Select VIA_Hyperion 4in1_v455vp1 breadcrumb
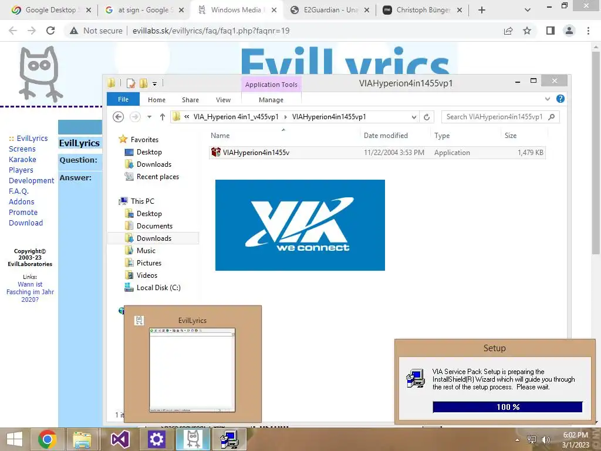The image size is (601, 451). click(236, 117)
